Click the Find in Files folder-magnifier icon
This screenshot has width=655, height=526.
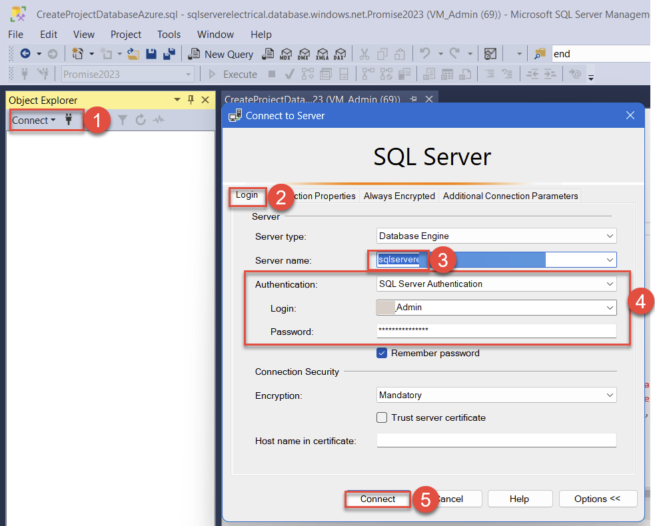click(540, 53)
